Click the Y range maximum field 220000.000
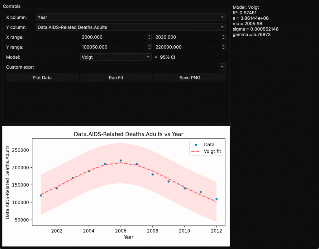 pos(187,47)
